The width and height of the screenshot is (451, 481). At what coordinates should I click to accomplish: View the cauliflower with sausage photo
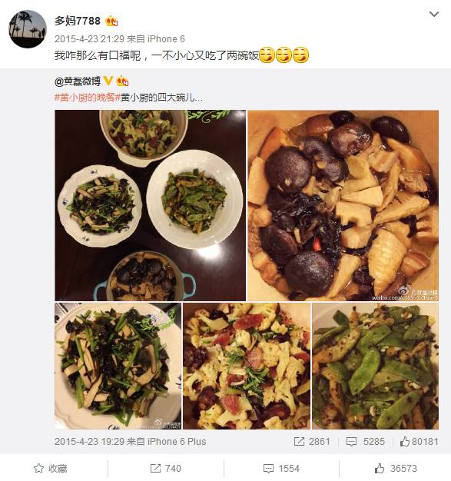(247, 366)
